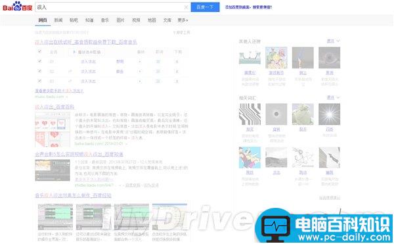This screenshot has width=394, height=244.
Task: Uncheck the third song row checkbox
Action: click(x=39, y=81)
